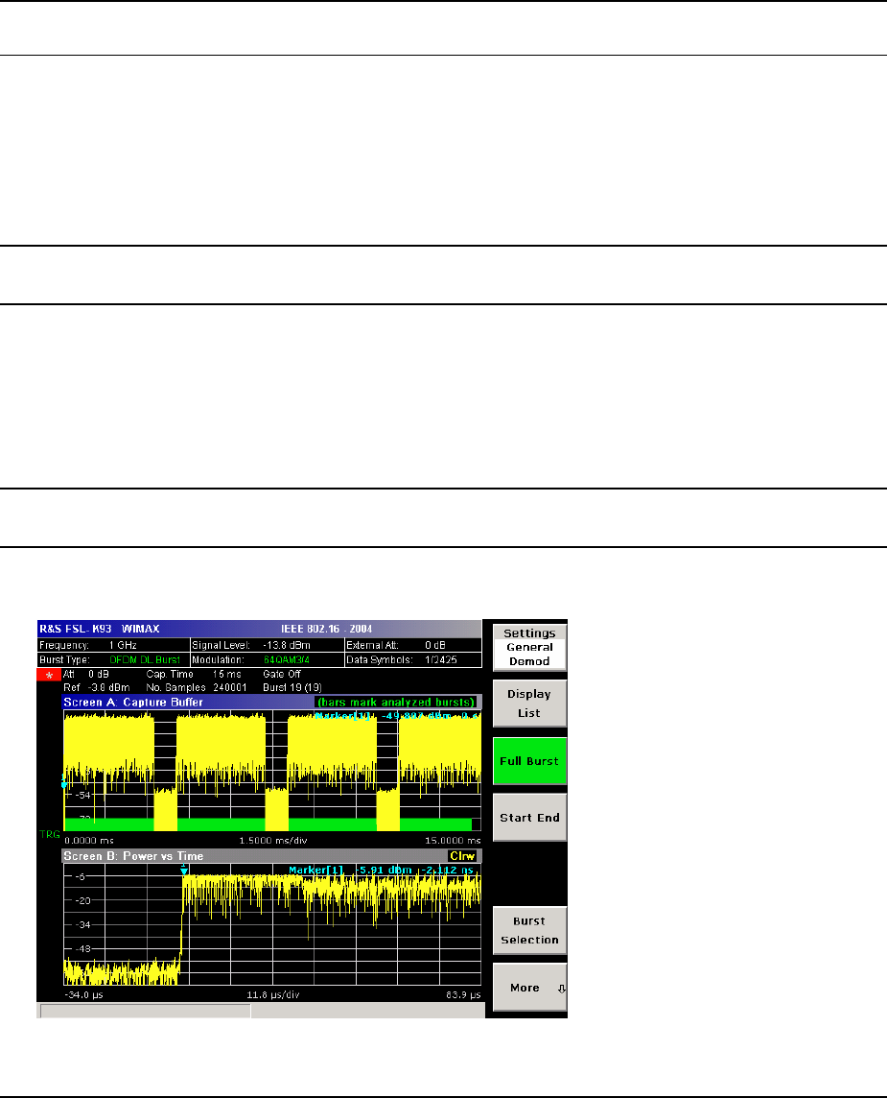
Task: Click the Ref -3.8 dBm readout
Action: 96,687
